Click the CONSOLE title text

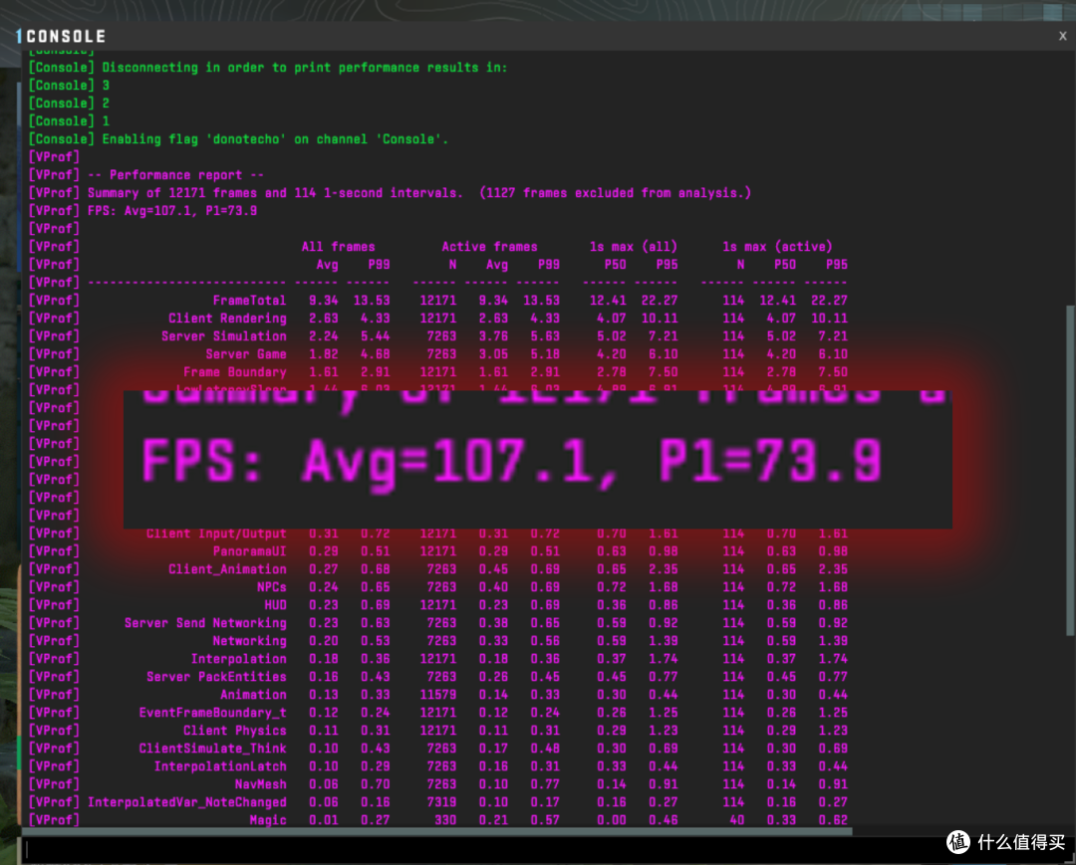pos(66,36)
